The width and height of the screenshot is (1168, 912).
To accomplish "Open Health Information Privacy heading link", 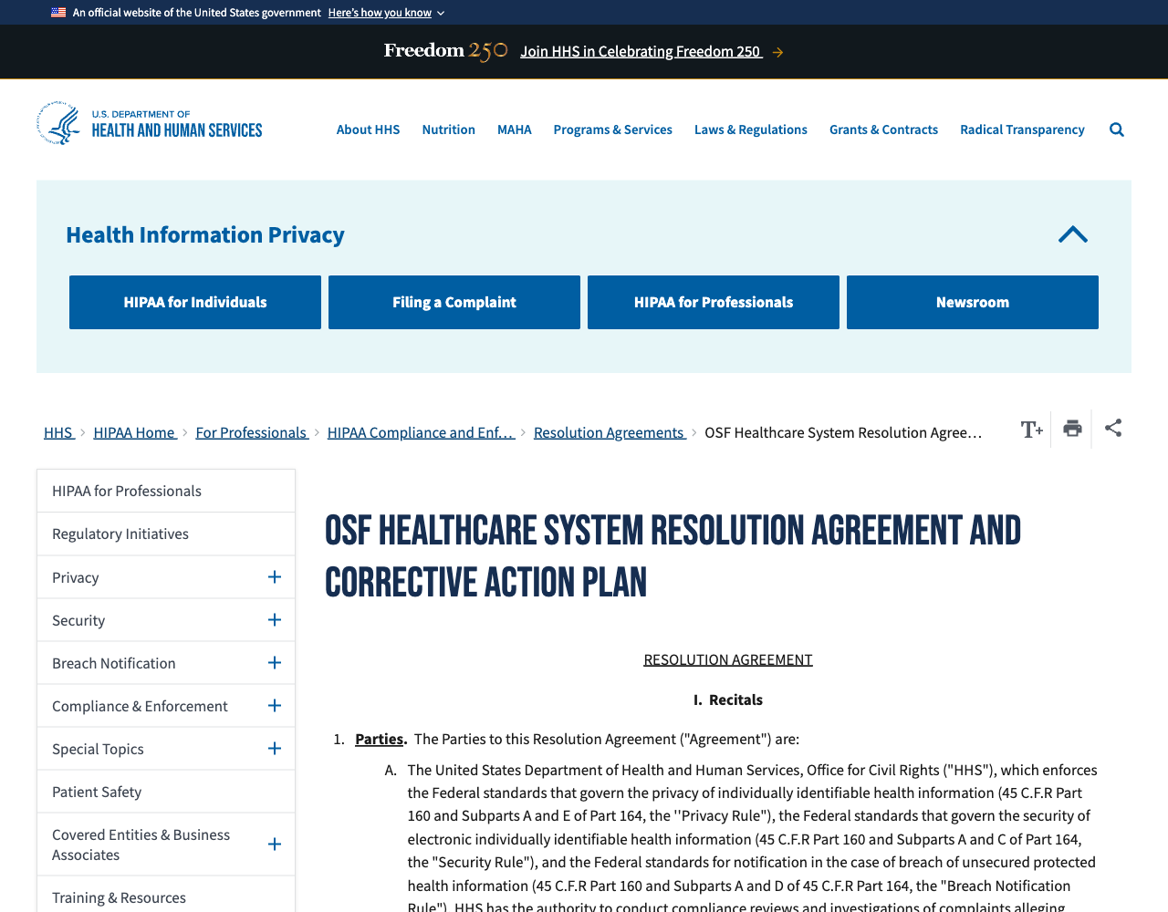I will pyautogui.click(x=205, y=234).
